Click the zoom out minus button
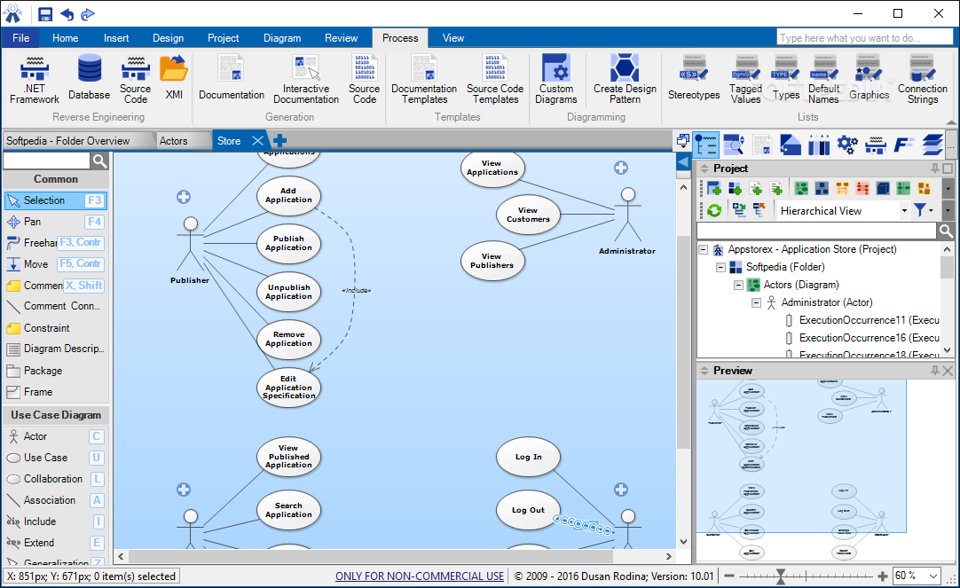This screenshot has width=960, height=588. tap(728, 576)
